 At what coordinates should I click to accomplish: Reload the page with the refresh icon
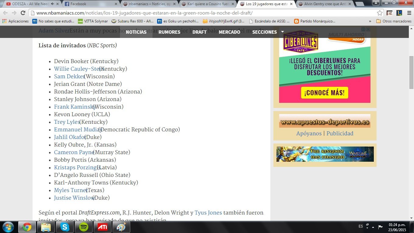click(23, 13)
